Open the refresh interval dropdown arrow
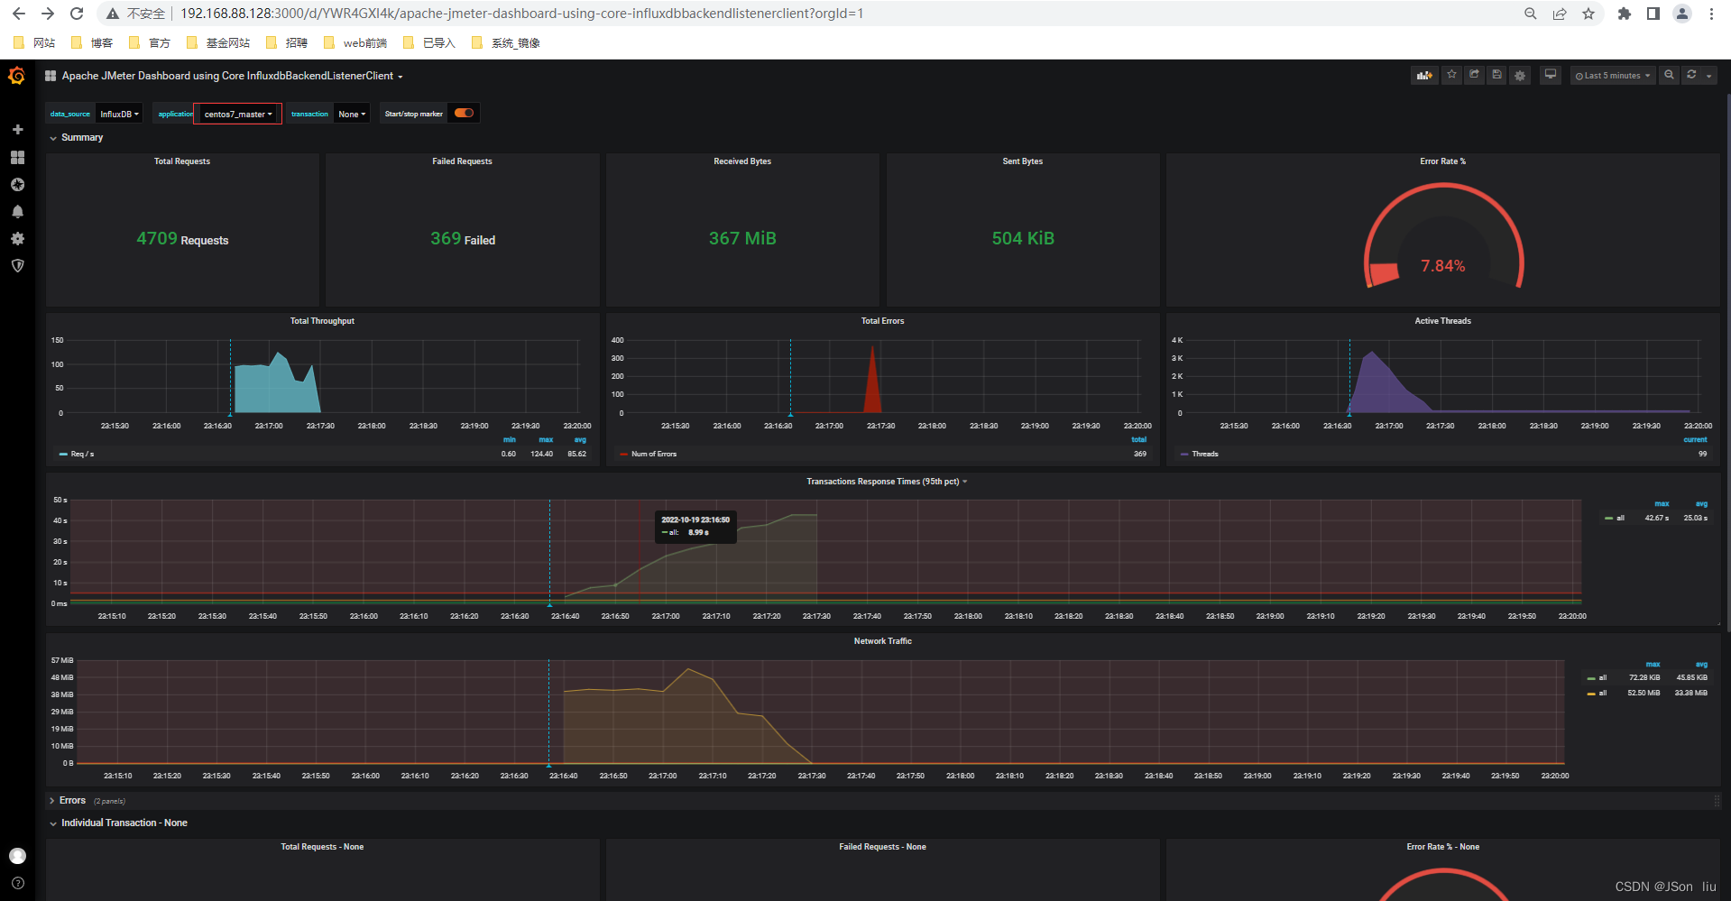The width and height of the screenshot is (1731, 901). pyautogui.click(x=1709, y=76)
